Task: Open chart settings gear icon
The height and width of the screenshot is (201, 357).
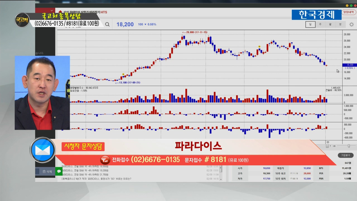Action: click(351, 24)
